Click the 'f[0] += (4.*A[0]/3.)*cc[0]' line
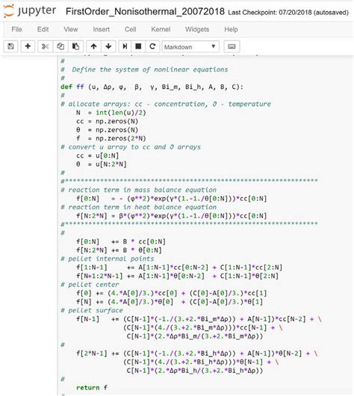 (x=172, y=293)
